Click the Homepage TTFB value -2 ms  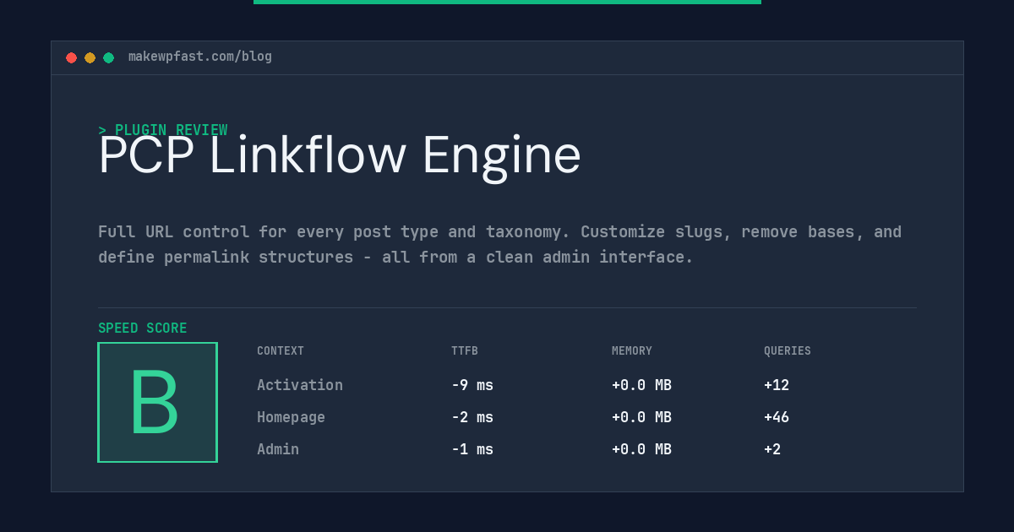point(472,417)
